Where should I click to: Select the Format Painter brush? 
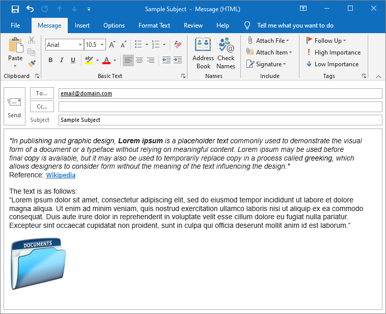click(32, 63)
